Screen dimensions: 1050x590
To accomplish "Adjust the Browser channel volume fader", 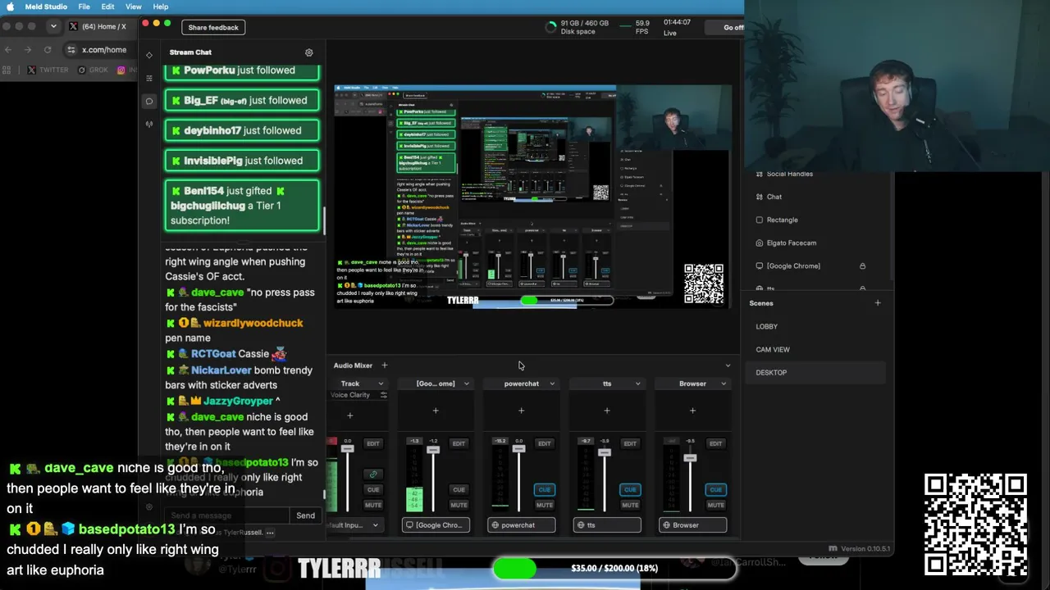I will point(690,457).
